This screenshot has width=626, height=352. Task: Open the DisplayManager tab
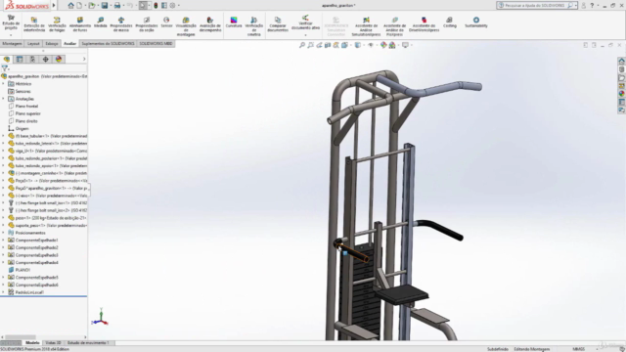[59, 59]
